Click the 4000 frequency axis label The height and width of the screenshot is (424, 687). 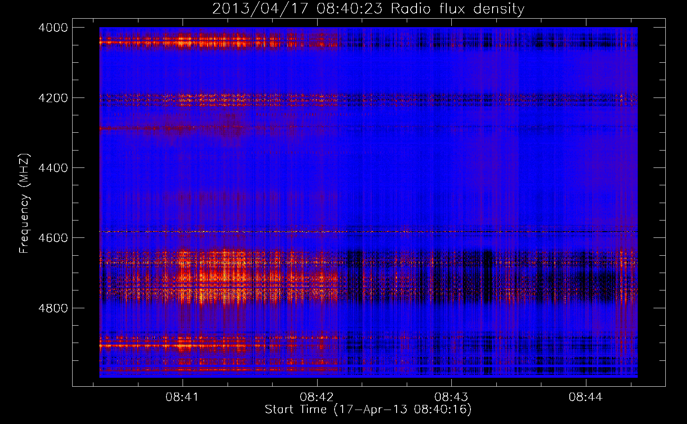53,28
